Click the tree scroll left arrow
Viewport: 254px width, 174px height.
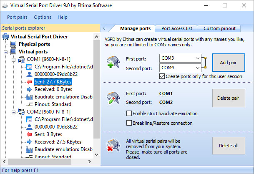point(4,161)
